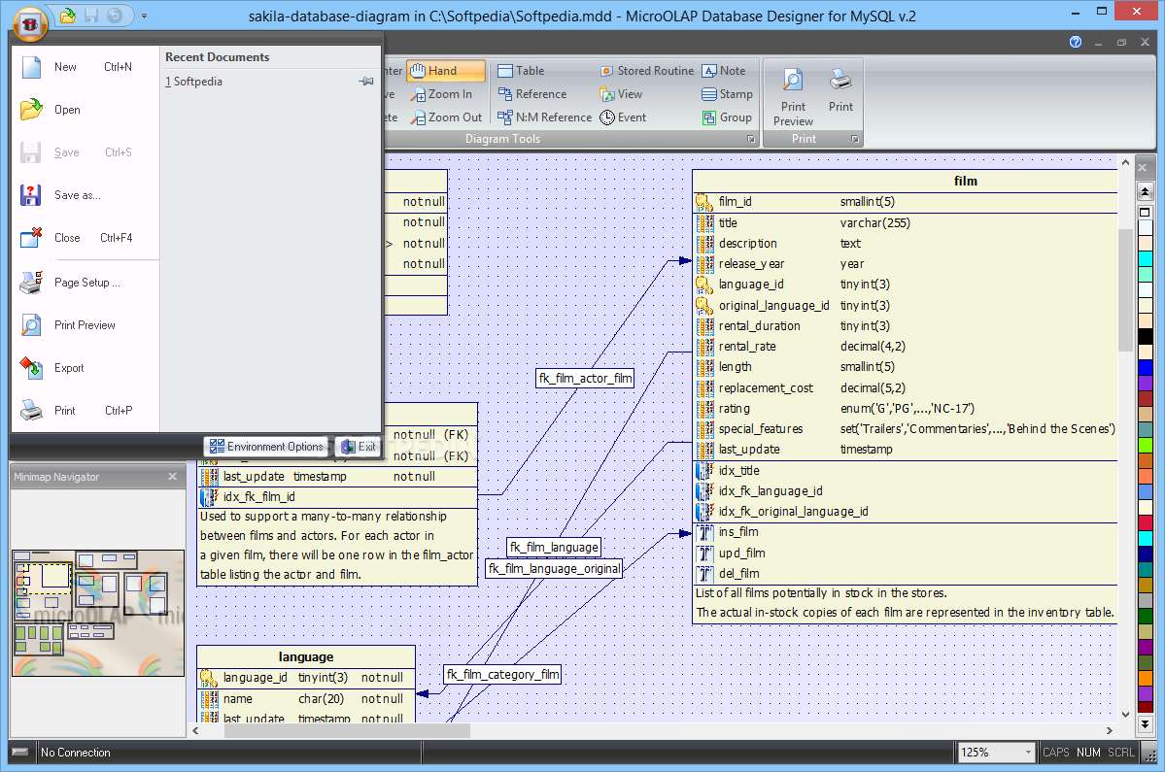Pick the black color swatch in palette

pyautogui.click(x=1146, y=336)
